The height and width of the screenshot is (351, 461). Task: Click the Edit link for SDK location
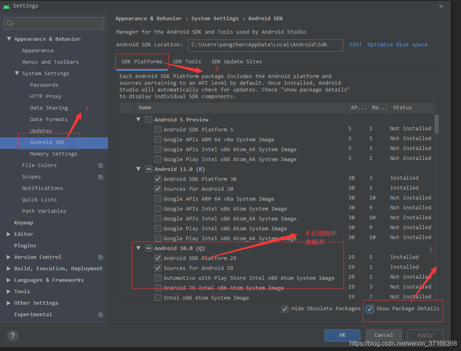click(x=355, y=45)
